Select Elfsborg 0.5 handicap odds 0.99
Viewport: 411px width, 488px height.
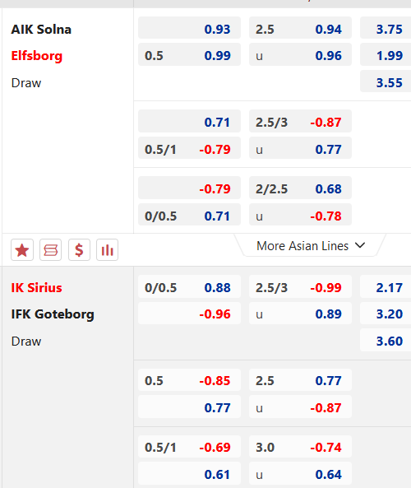[x=189, y=56]
